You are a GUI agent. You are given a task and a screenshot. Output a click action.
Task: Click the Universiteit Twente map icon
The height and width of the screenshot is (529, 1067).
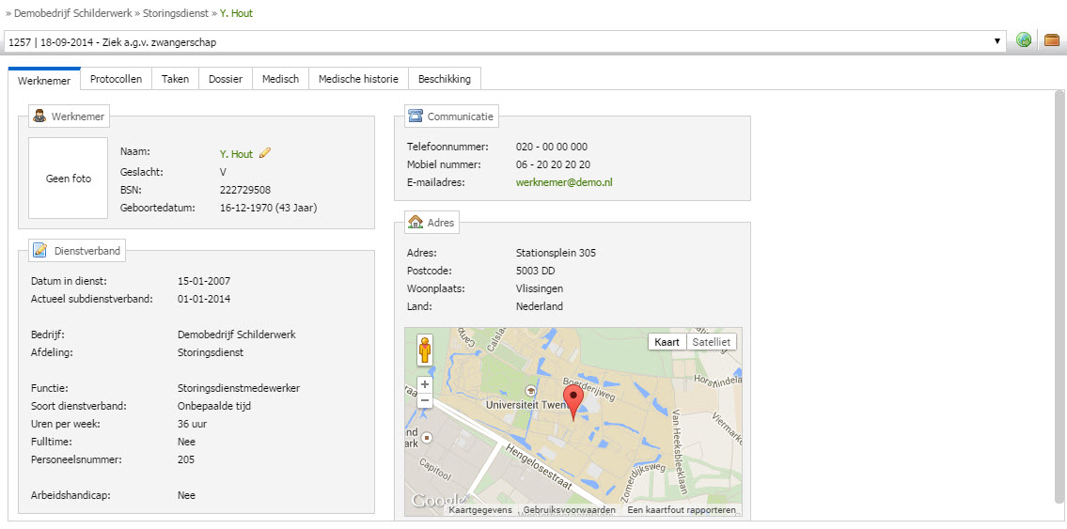click(530, 390)
